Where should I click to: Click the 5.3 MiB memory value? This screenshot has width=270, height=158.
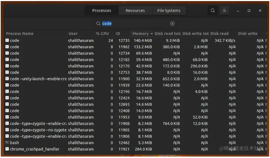pos(145,142)
